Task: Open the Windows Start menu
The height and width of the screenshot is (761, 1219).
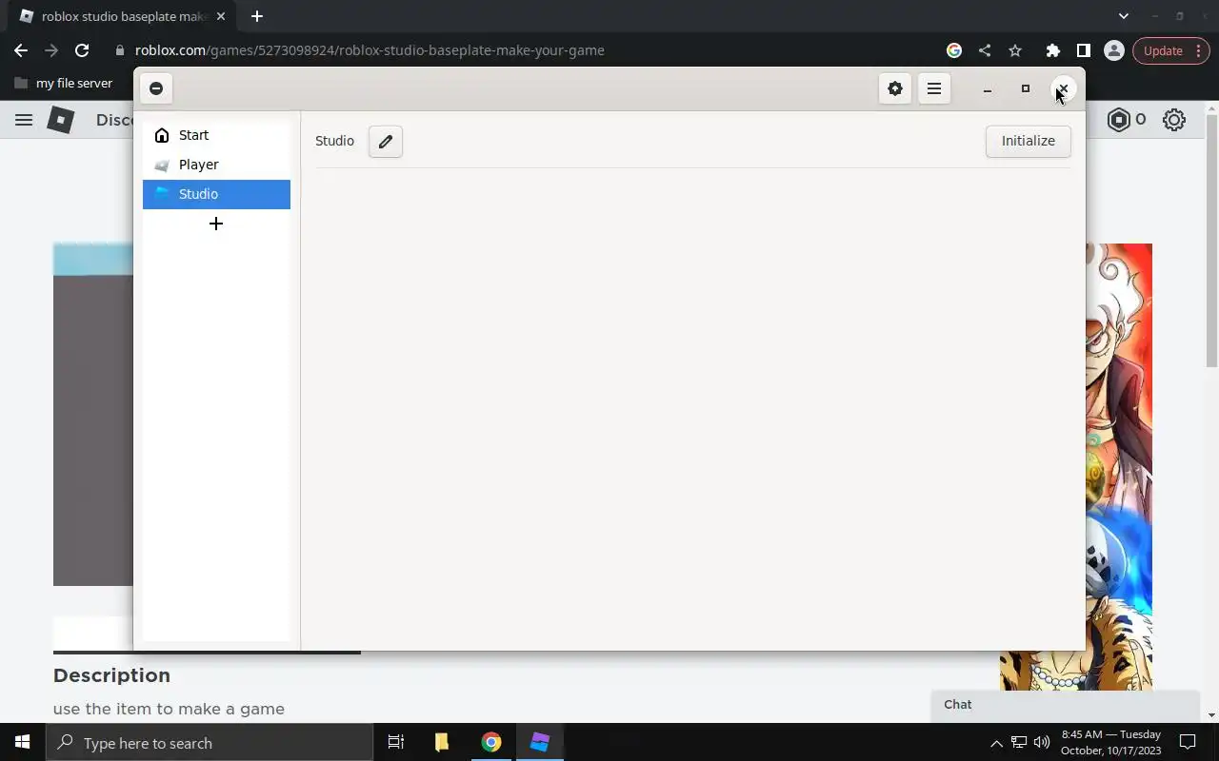Action: (23, 742)
